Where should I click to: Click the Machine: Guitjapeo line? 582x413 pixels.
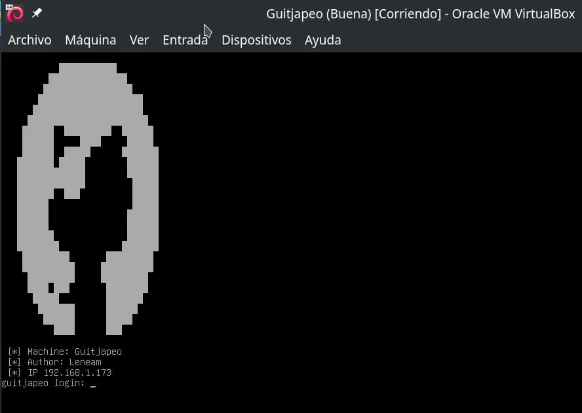point(65,351)
